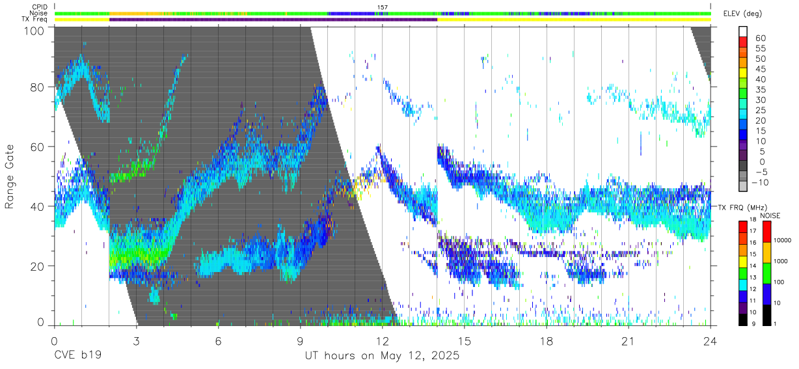
Task: Click the CPID label above the plot
Action: pyautogui.click(x=40, y=7)
